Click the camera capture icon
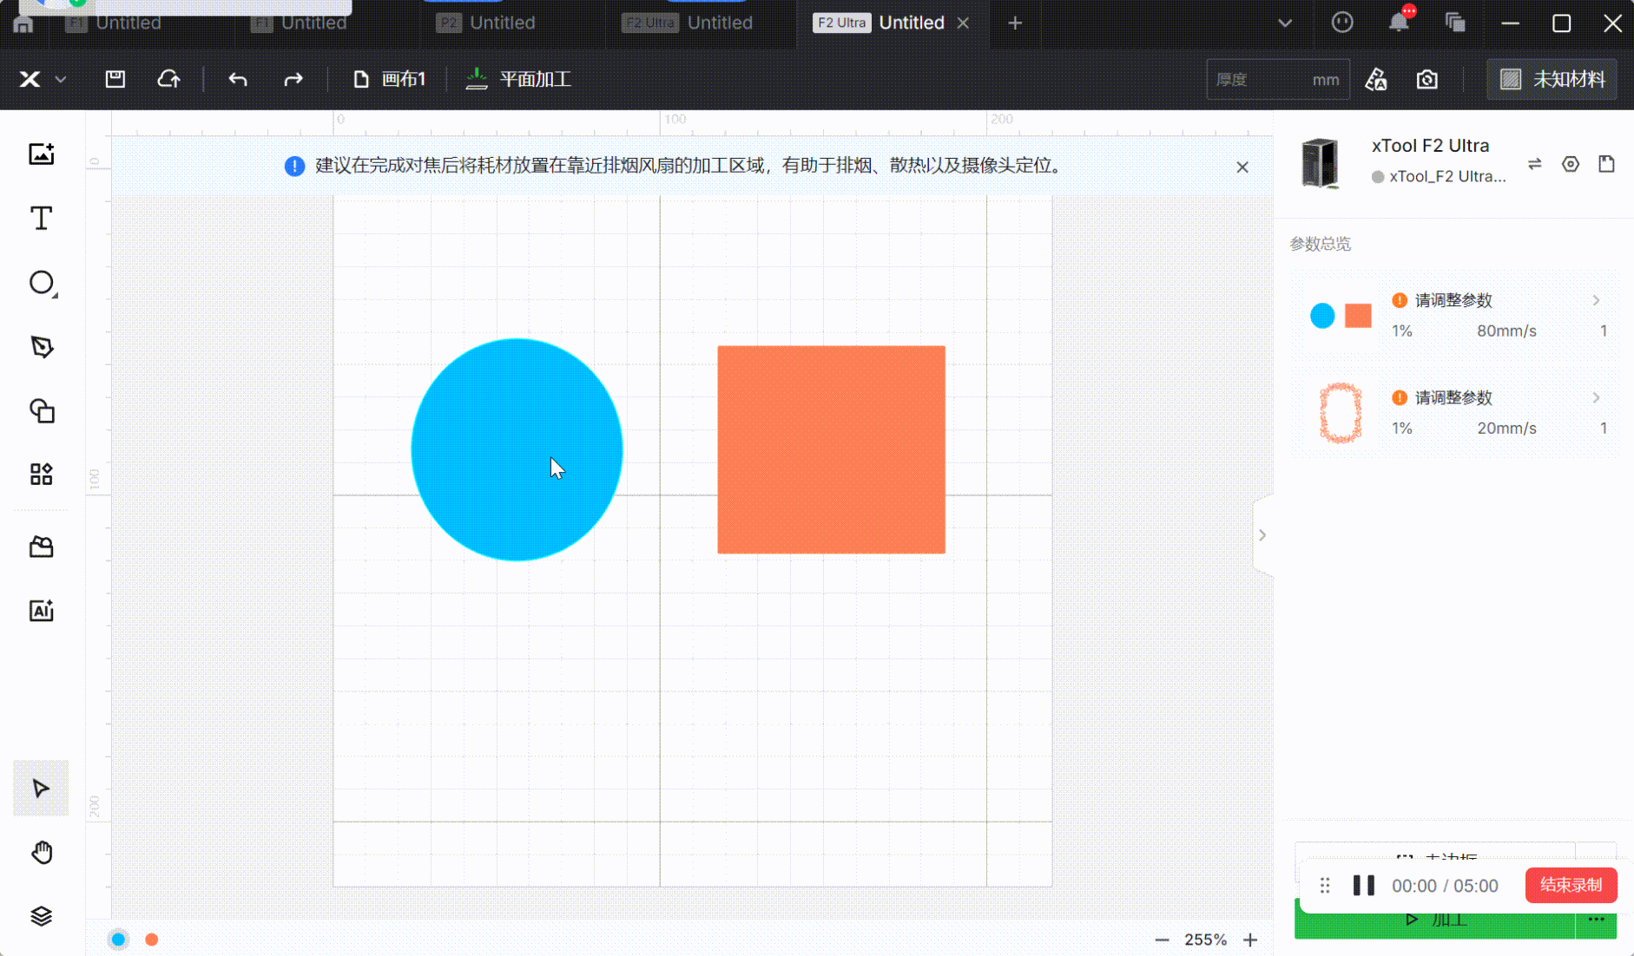Viewport: 1634px width, 956px height. point(1426,80)
